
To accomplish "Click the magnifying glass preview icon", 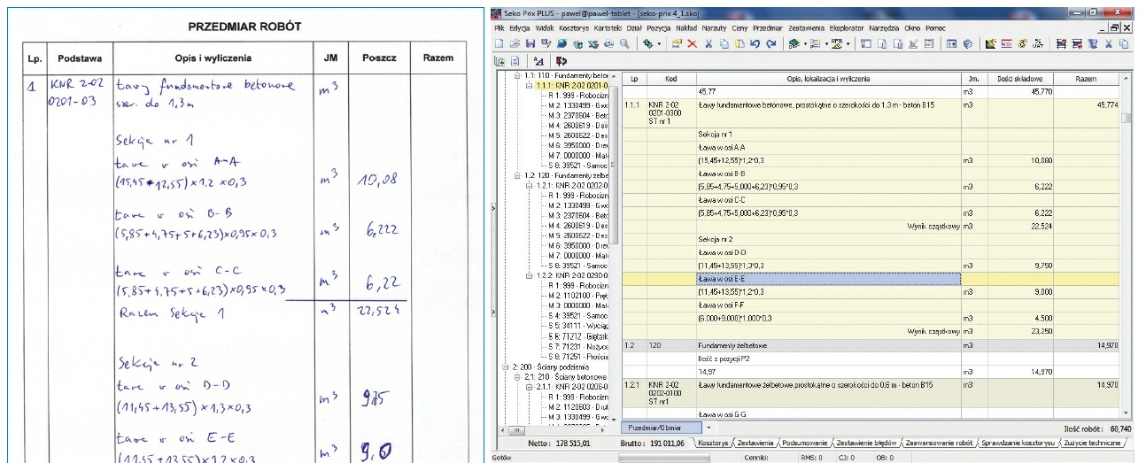I will pyautogui.click(x=624, y=42).
